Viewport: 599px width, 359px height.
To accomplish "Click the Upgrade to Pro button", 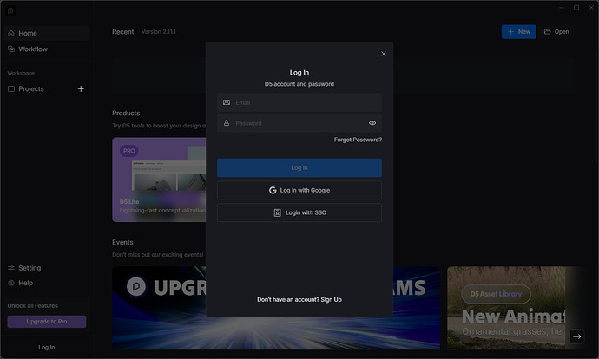I will tap(47, 322).
